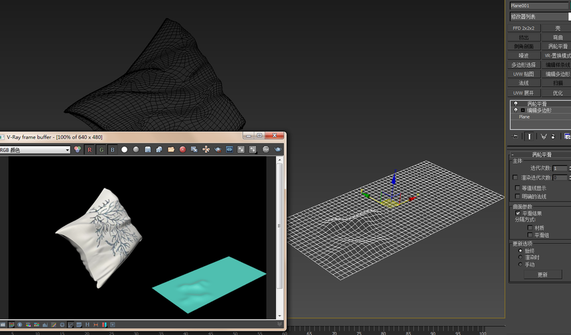The image size is (571, 335).
Task: Toggle blue channel in V-Ray frame buffer
Action: (x=113, y=149)
